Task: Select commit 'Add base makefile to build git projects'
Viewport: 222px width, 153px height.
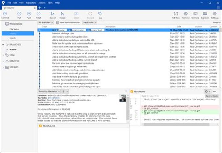Action: (x=128, y=76)
